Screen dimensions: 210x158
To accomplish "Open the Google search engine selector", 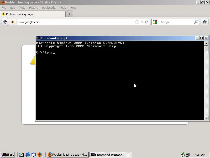I will pos(156,22).
